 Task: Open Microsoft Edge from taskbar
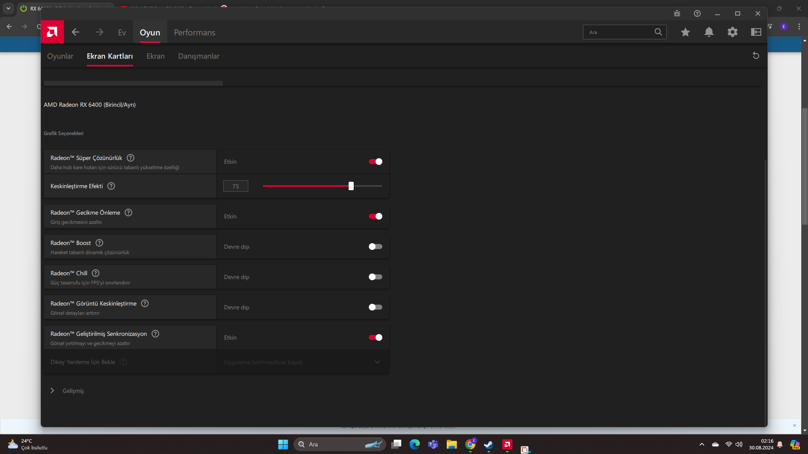click(415, 444)
